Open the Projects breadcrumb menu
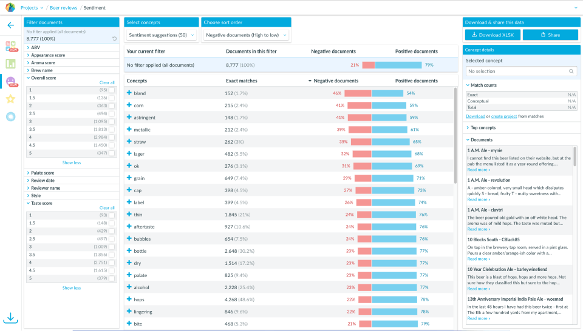 click(32, 8)
